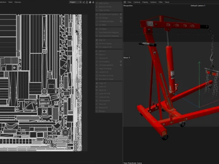Click the crane hook in viewport
This screenshot has width=219, height=164.
click(x=212, y=58)
